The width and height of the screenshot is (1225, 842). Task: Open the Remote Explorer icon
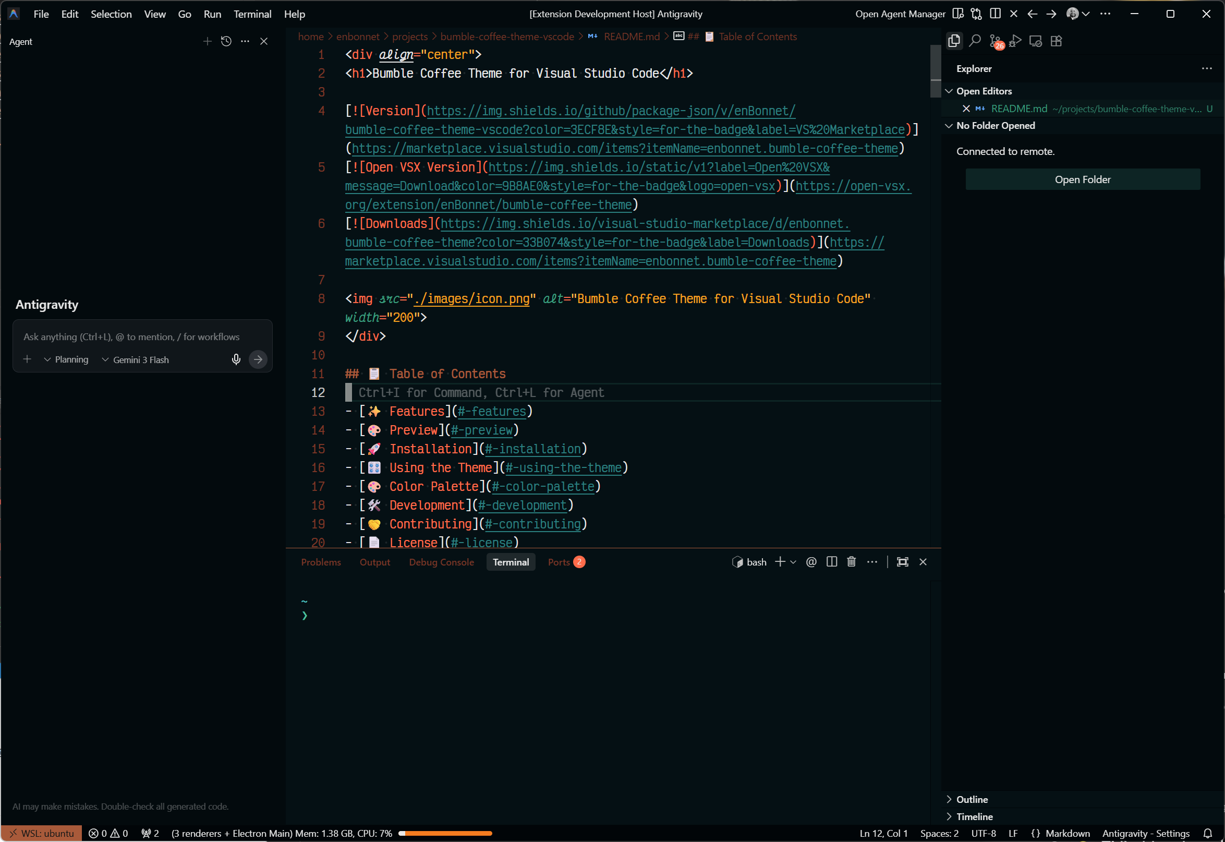[1036, 41]
